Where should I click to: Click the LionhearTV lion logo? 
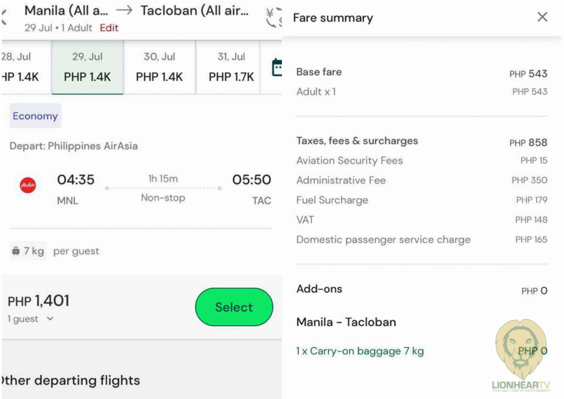521,350
